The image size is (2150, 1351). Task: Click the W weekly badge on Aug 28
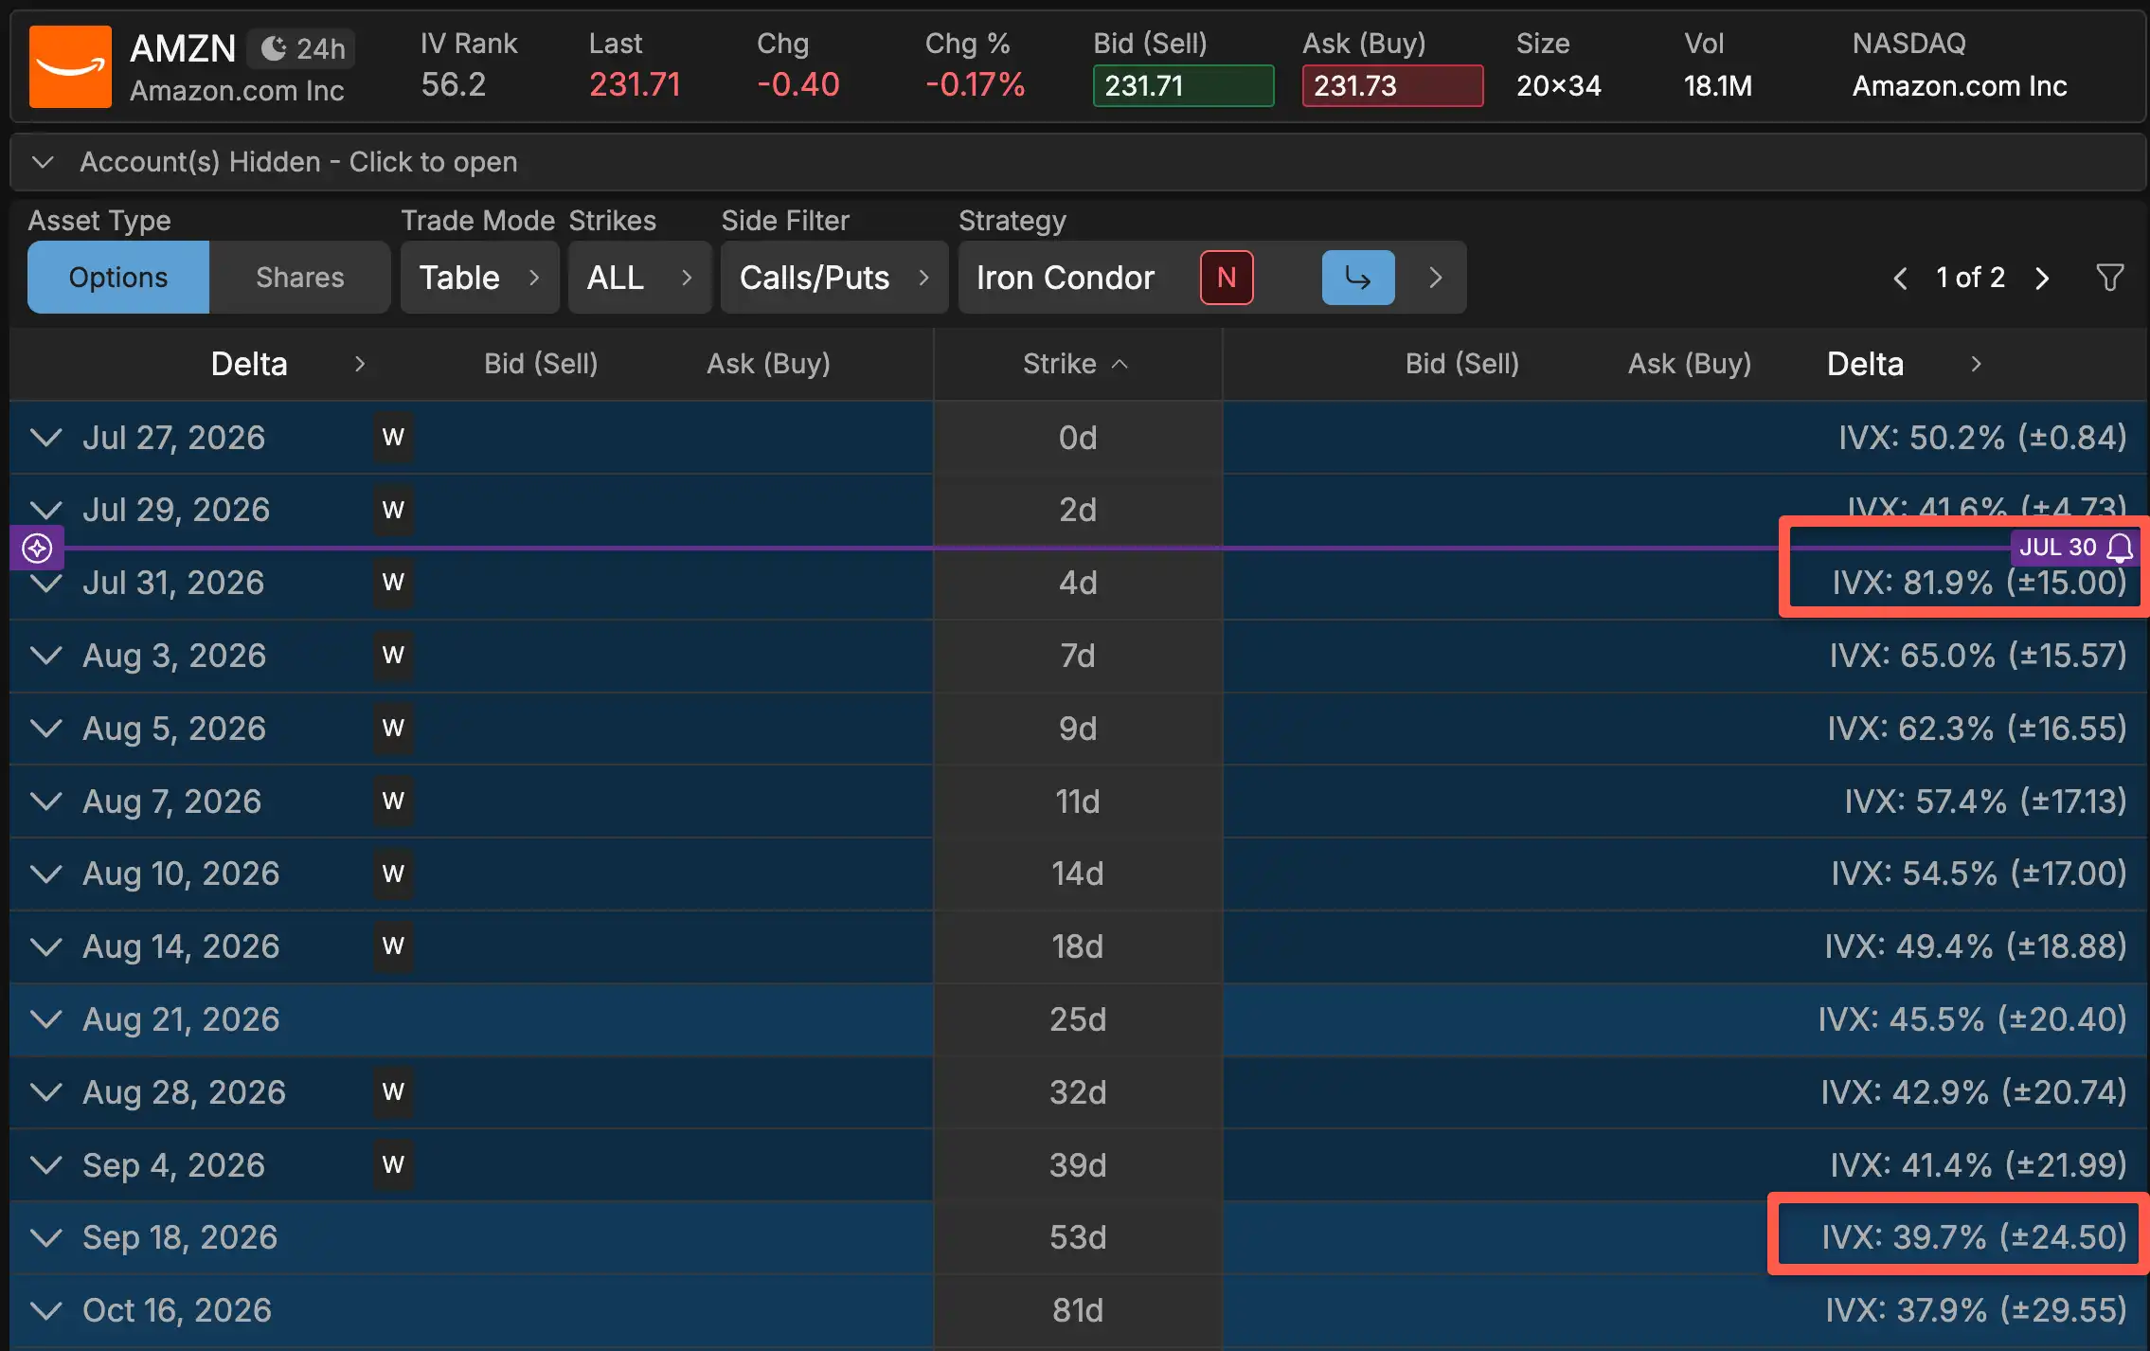point(393,1092)
